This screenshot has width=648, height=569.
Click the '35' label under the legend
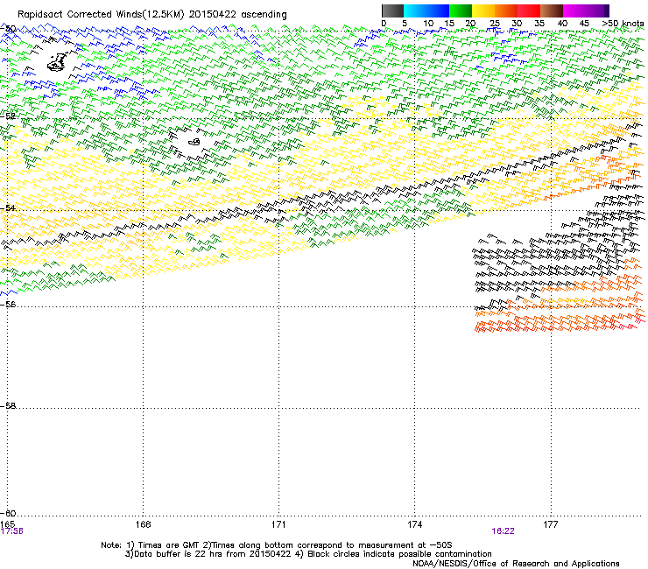click(539, 23)
